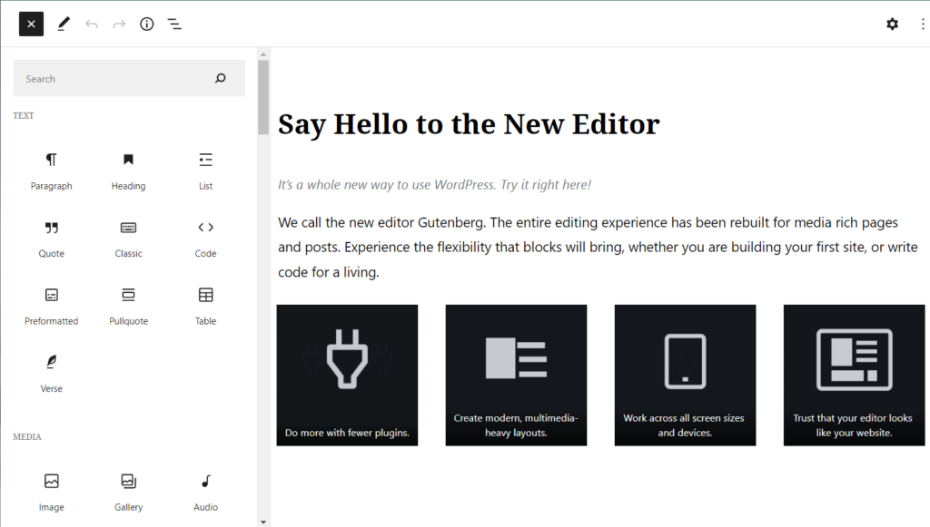930x527 pixels.
Task: Select the 'Work across all screen sizes' image
Action: coord(685,376)
